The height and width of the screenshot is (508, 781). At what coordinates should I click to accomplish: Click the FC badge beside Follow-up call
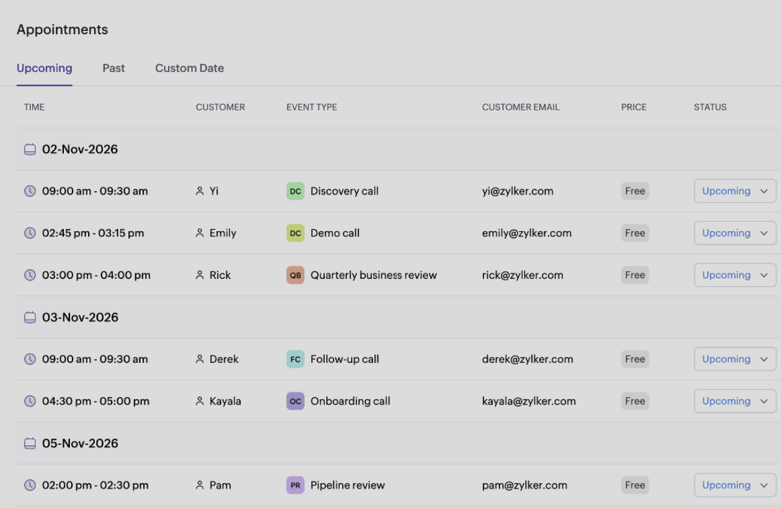(295, 359)
